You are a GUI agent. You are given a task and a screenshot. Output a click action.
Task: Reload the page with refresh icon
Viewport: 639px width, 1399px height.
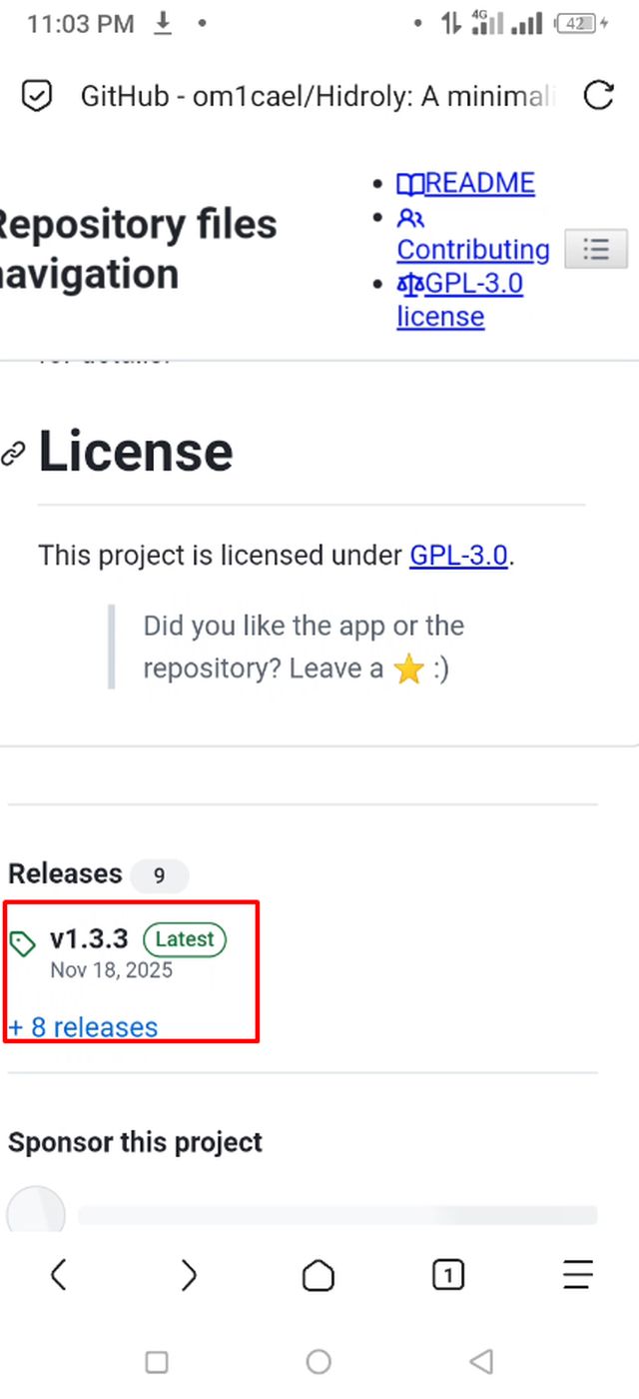click(598, 96)
